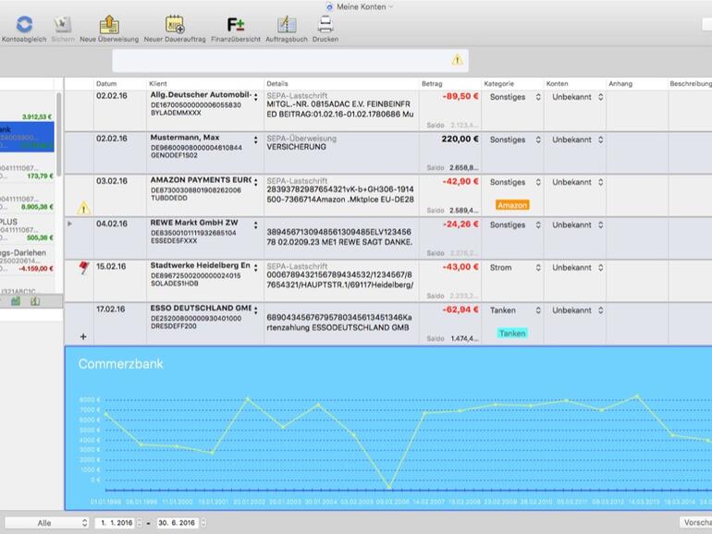Click the 3.912,53 € total balance
Viewport: 712px width, 534px height.
coord(37,116)
